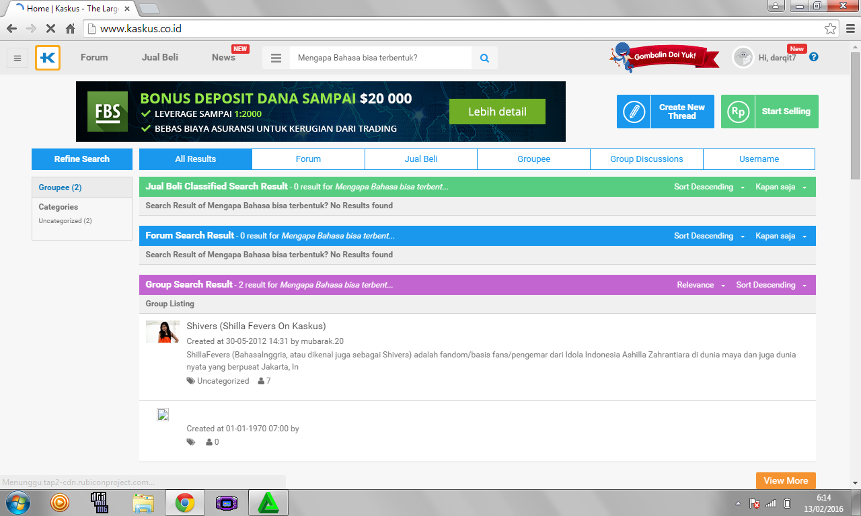
Task: Switch to the Username tab
Action: [x=759, y=159]
